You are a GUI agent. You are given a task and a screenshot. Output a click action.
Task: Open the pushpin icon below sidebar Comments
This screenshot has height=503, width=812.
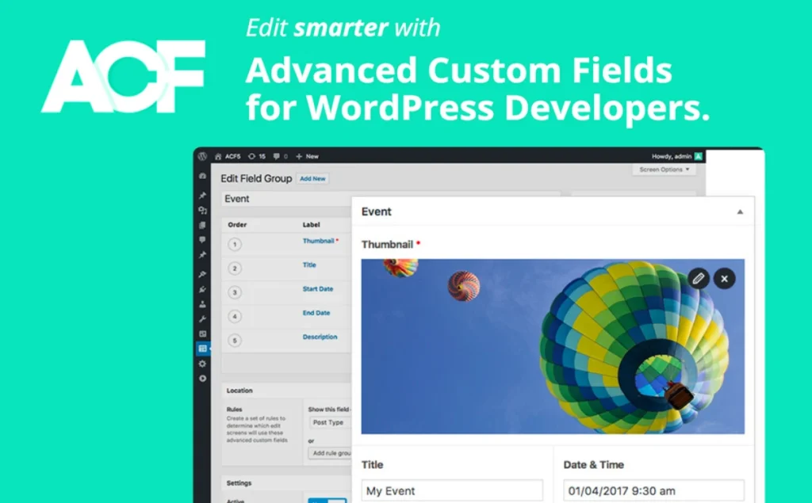point(202,254)
